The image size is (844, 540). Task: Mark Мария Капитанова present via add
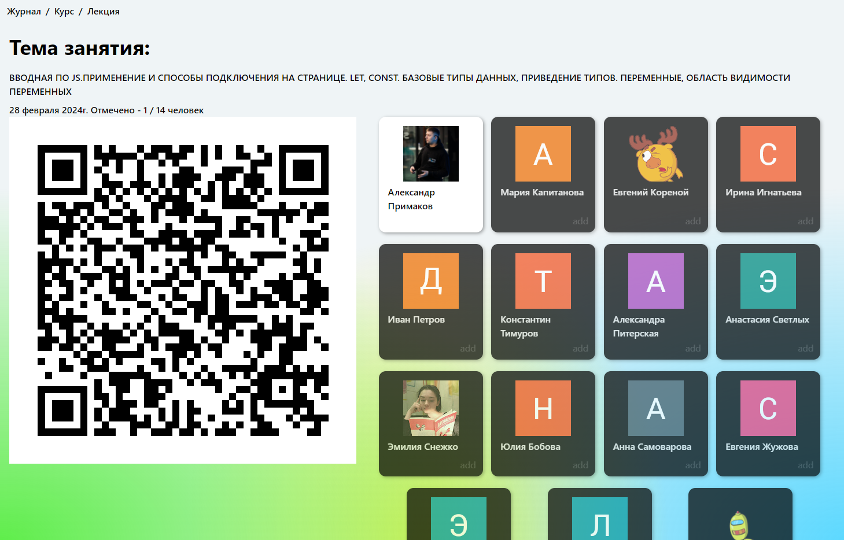pos(580,221)
